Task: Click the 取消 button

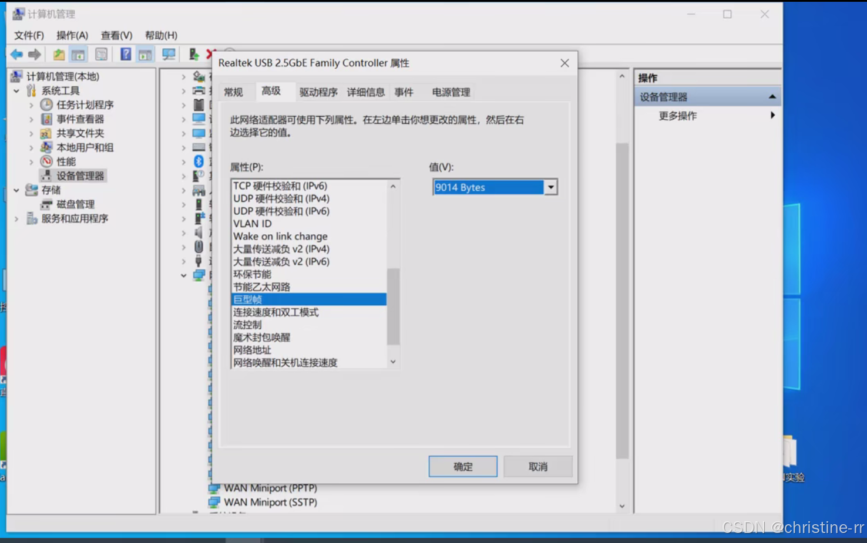Action: (x=538, y=467)
